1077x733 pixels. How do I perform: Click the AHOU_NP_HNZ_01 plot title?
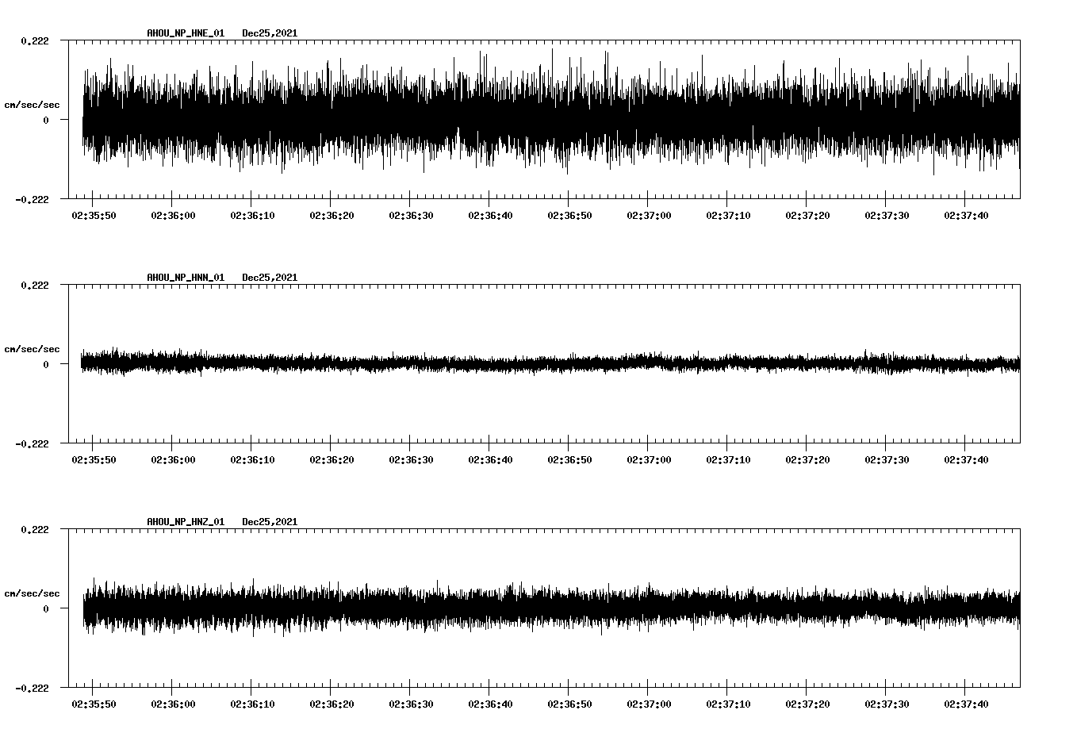186,522
